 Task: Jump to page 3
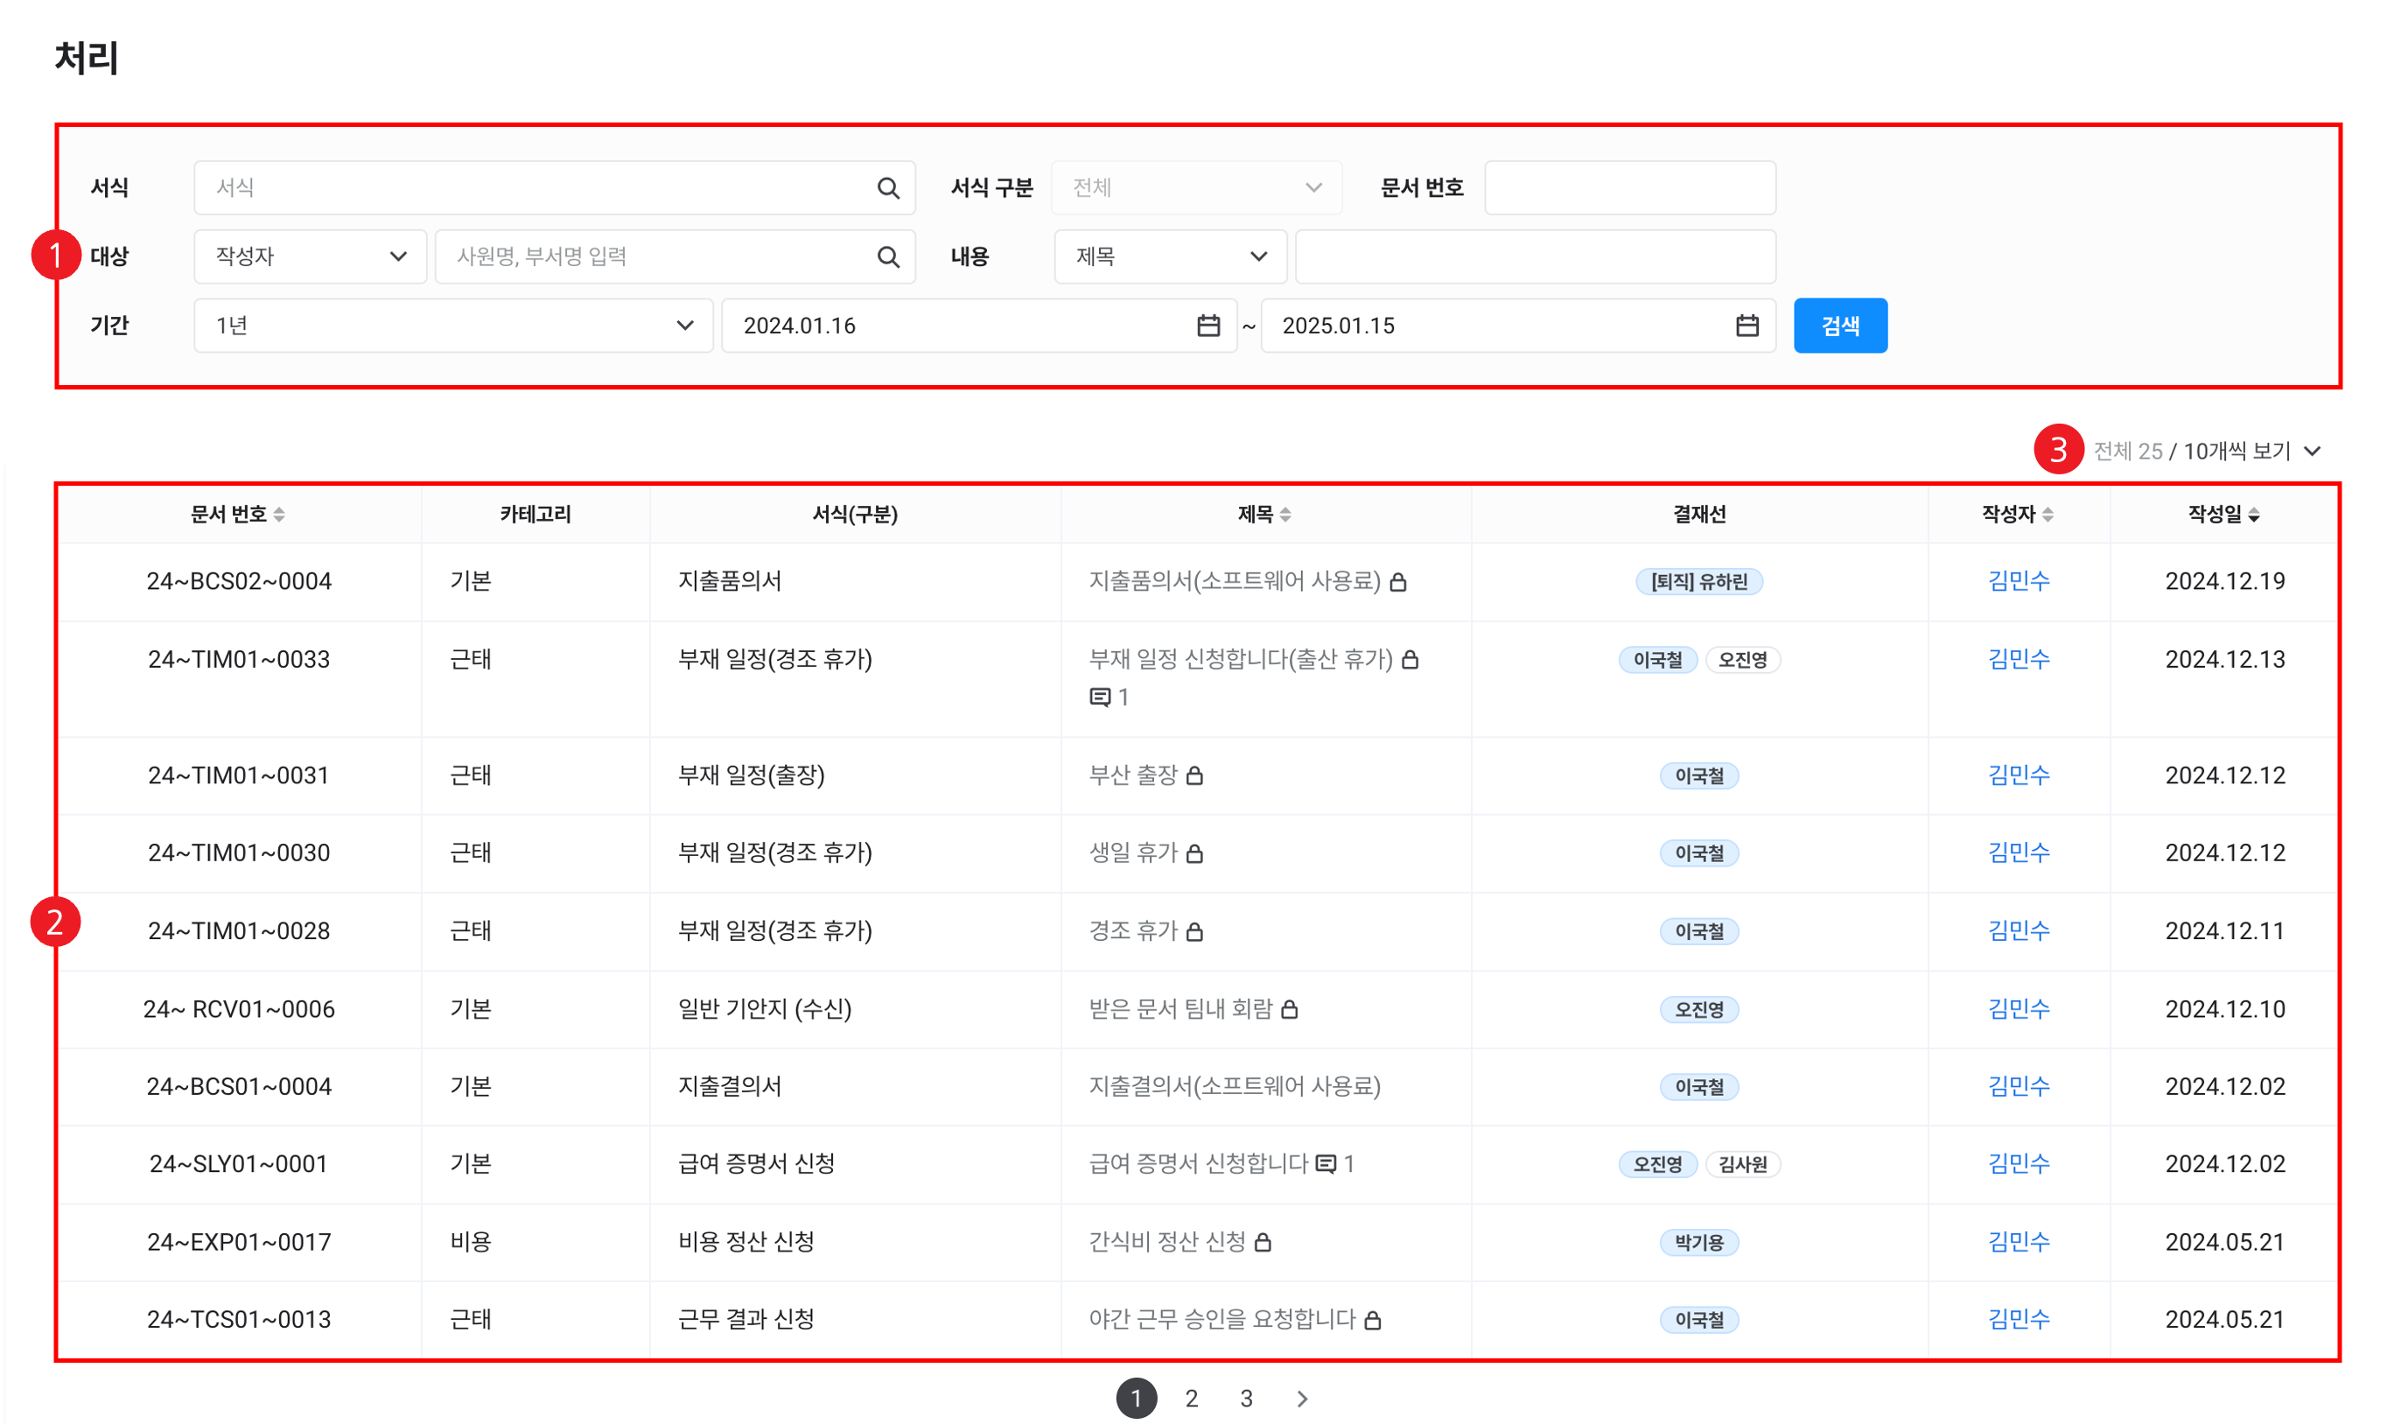tap(1246, 1399)
